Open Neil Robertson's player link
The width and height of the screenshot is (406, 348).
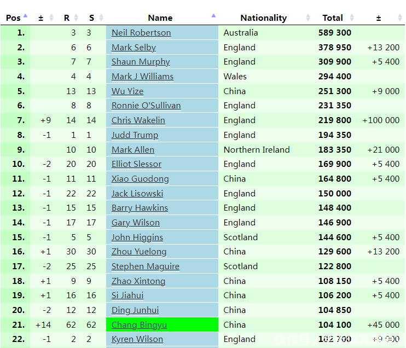pyautogui.click(x=141, y=33)
